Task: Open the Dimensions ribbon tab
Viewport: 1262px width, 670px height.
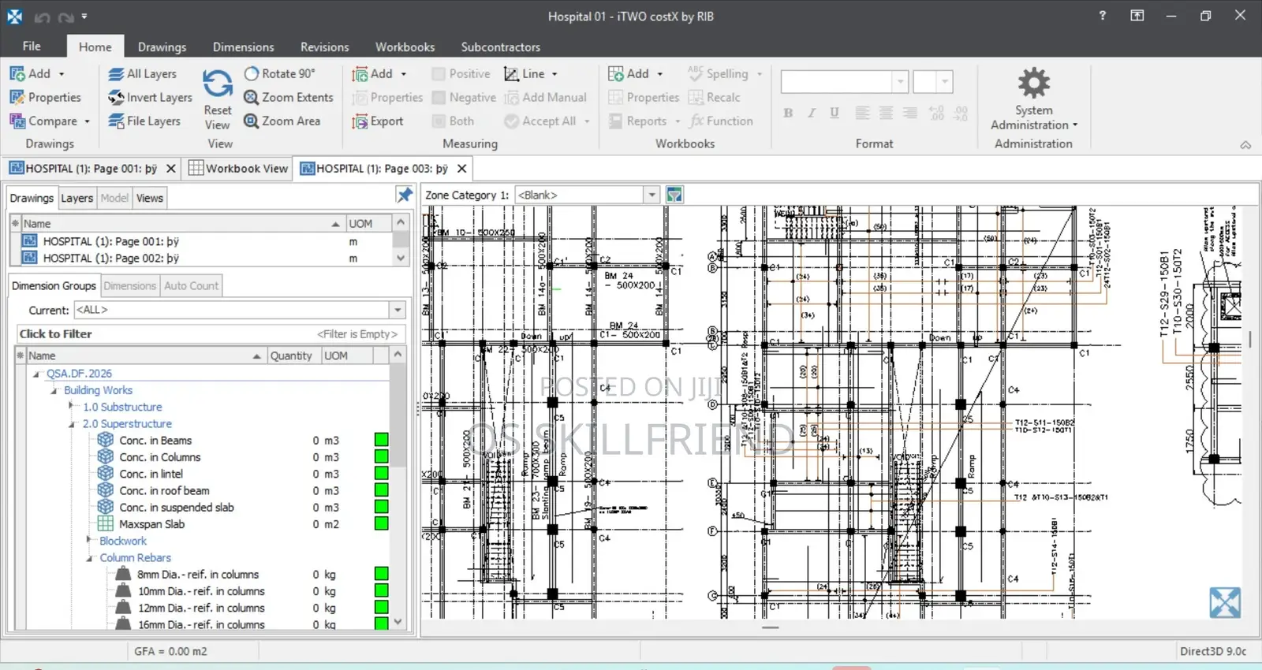Action: (x=243, y=47)
